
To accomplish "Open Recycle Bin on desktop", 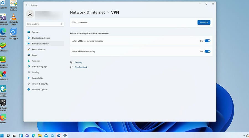I will [x=3, y=4].
